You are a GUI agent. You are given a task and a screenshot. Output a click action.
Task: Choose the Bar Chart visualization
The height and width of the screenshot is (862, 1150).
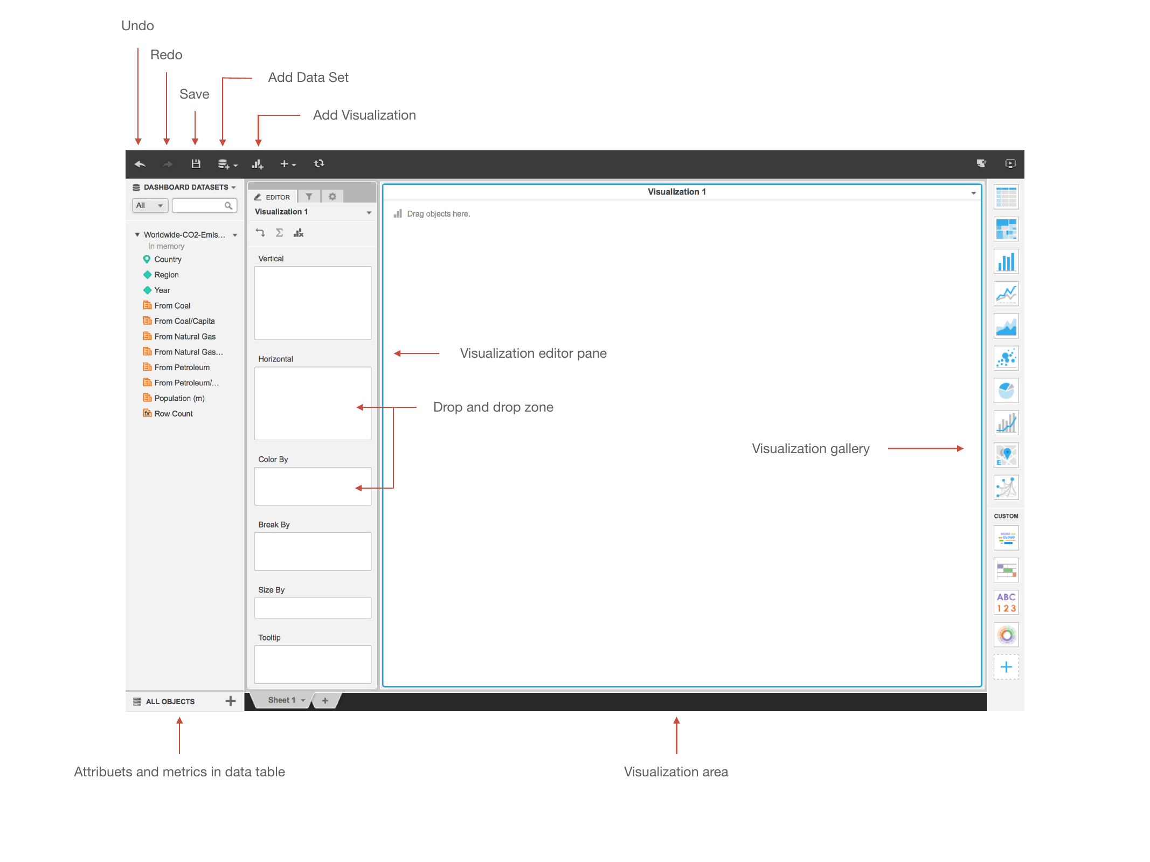pos(1006,262)
